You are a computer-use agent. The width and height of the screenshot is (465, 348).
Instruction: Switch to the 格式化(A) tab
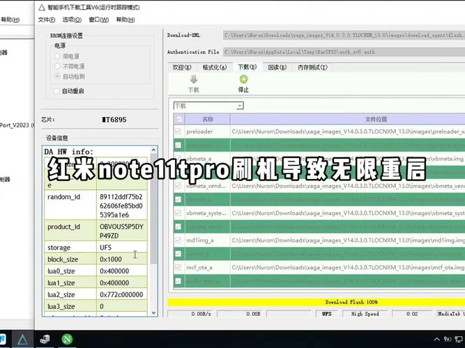[215, 68]
